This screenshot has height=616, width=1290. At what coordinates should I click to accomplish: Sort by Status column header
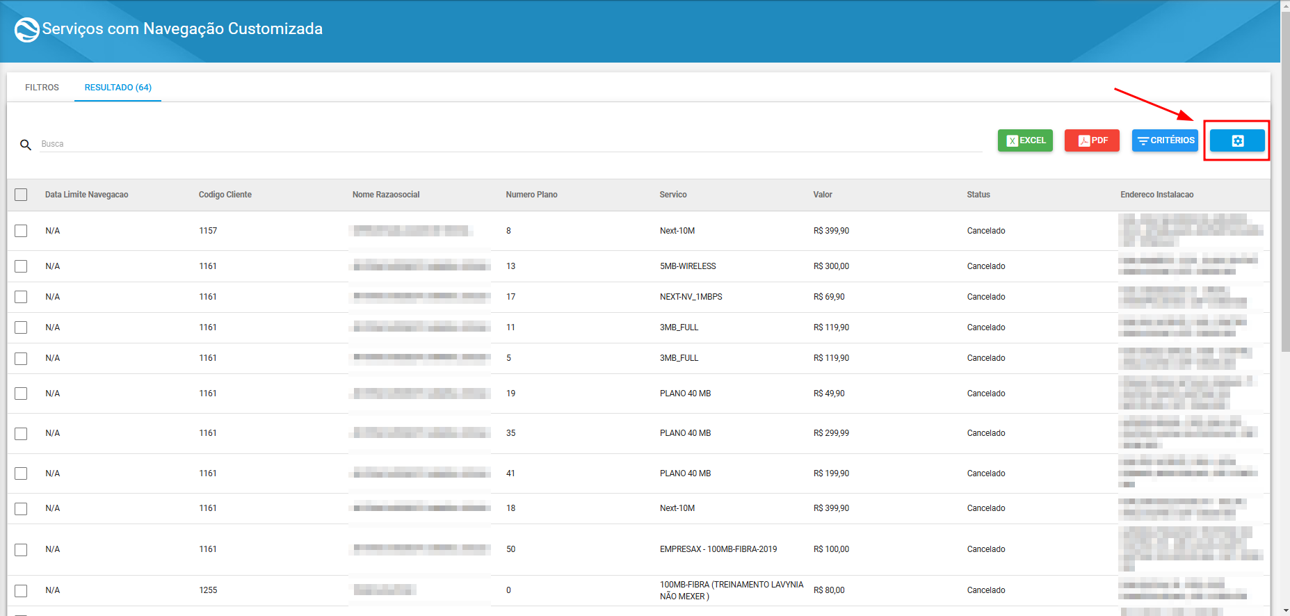978,195
